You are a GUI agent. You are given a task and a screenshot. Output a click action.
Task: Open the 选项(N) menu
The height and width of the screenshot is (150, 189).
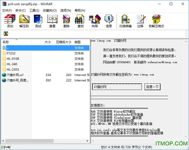(65, 10)
